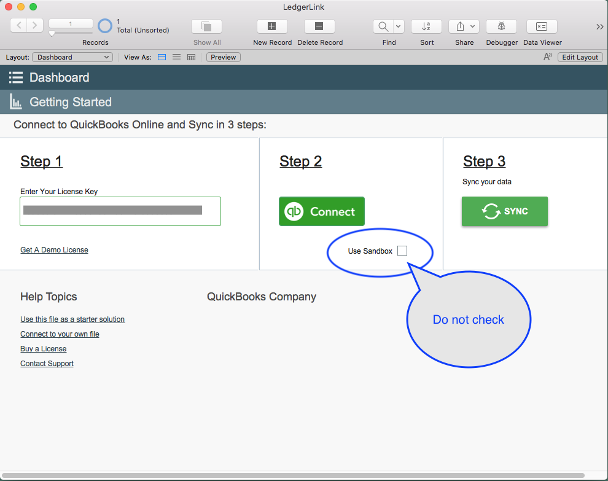Switch to Form view
This screenshot has width=608, height=481.
tap(162, 57)
